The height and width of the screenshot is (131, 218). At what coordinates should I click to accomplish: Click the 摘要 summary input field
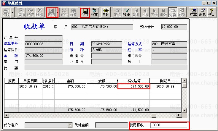pos(106,68)
